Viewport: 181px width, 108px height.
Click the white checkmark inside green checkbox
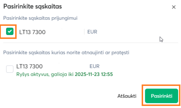(x=10, y=31)
